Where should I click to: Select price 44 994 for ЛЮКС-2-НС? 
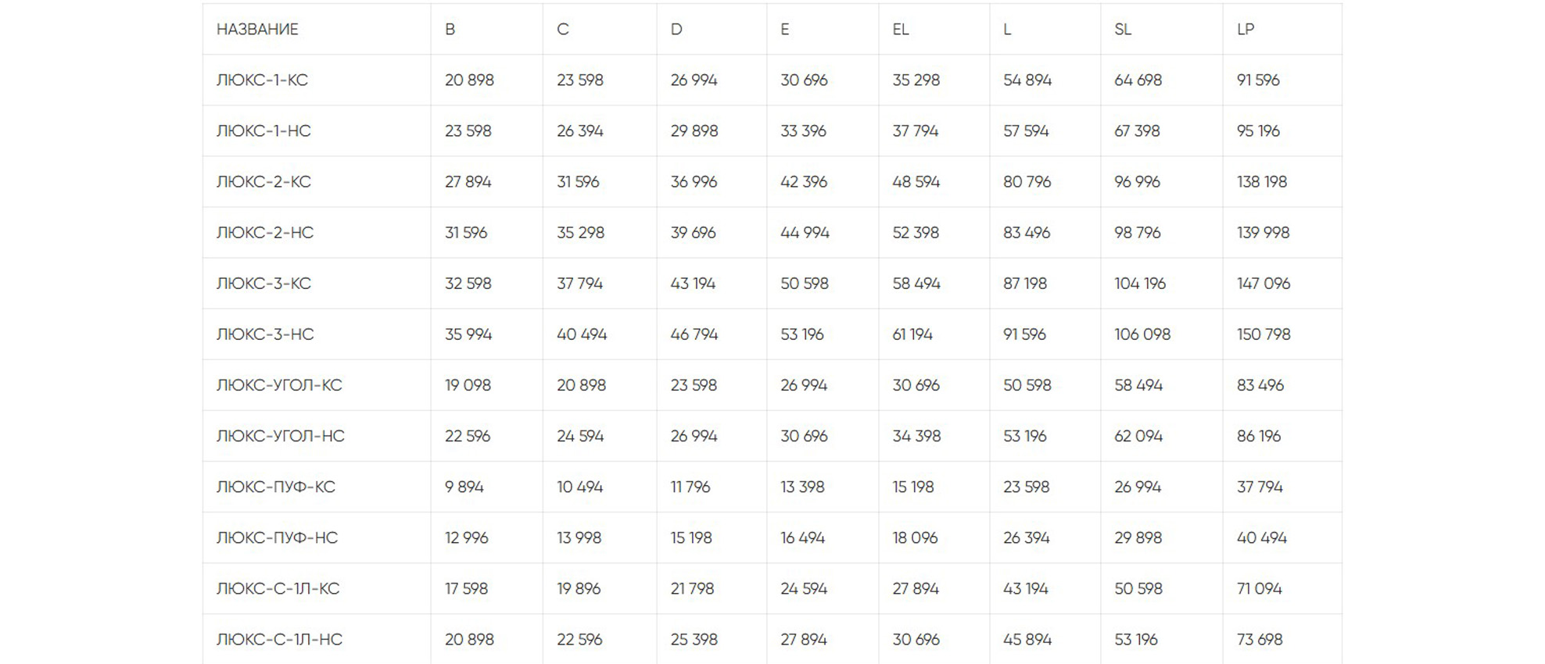coord(805,233)
